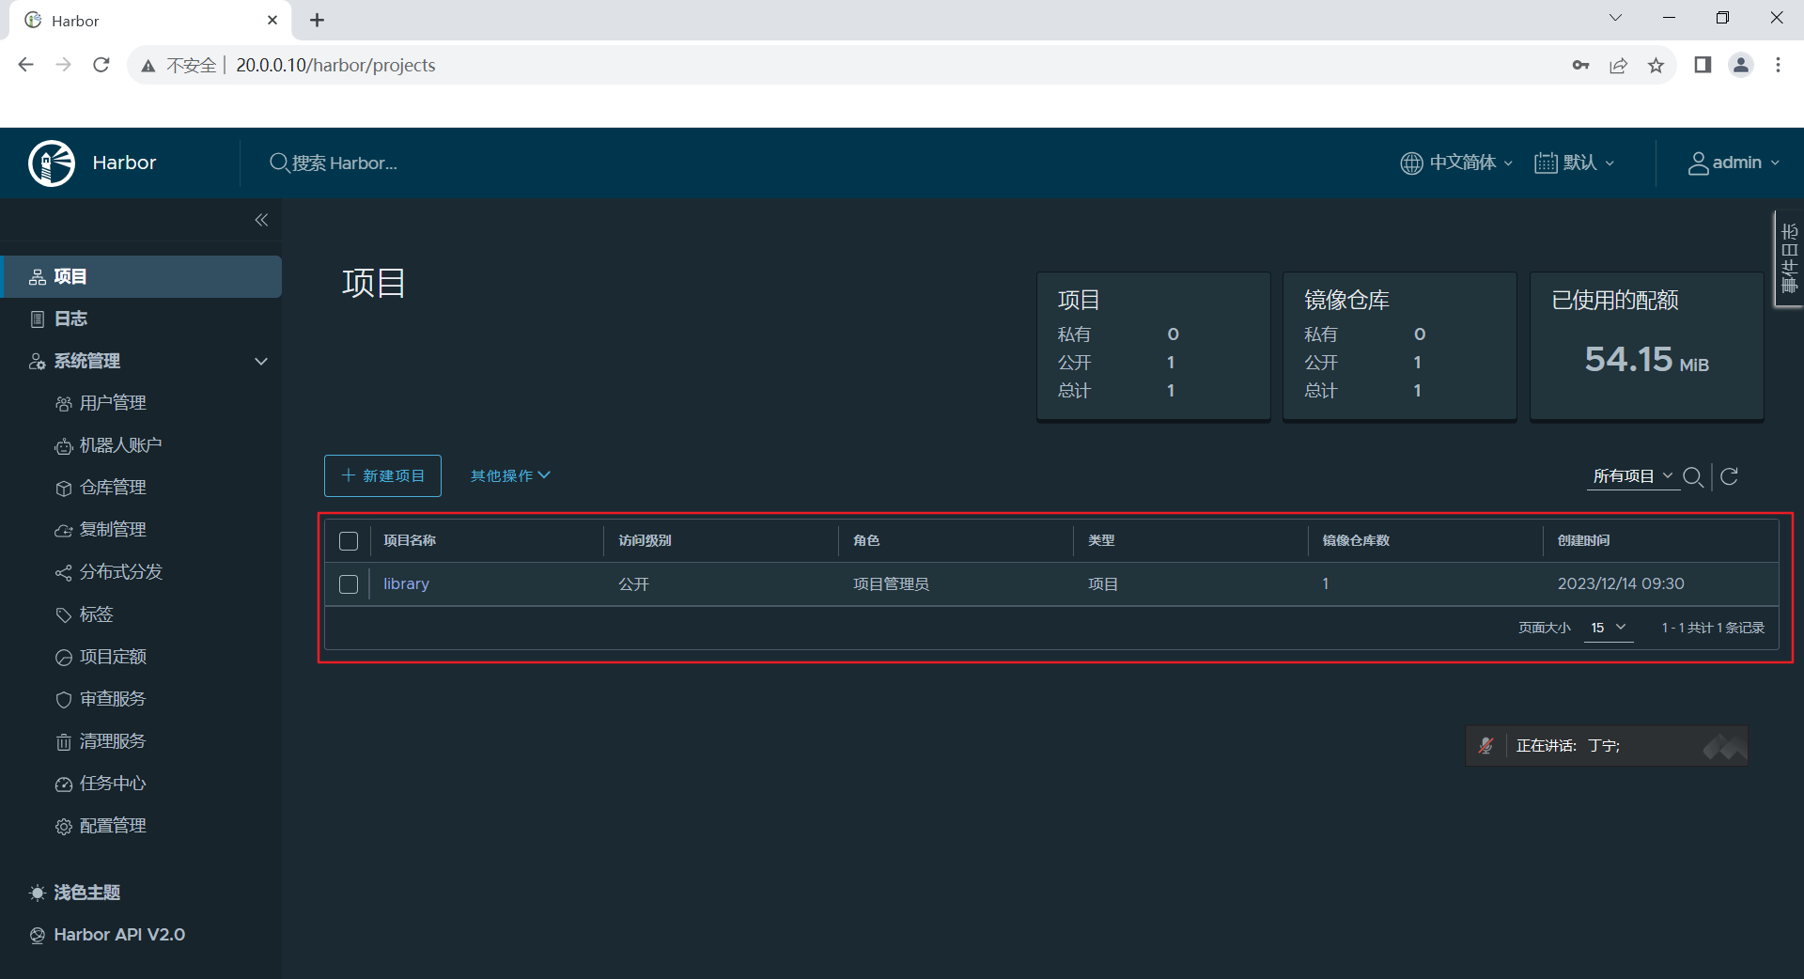Click the browser address bar URL

point(335,65)
